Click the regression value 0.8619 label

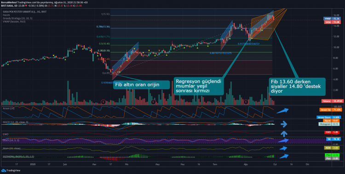click(220, 53)
